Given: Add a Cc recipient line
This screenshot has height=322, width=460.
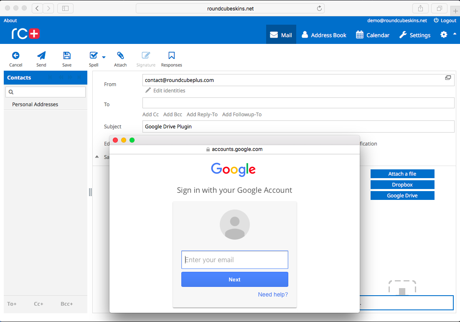Looking at the screenshot, I should coord(150,115).
